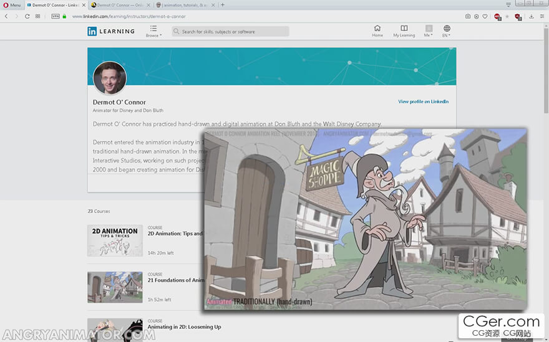Expand the Me profile dropdown
The height and width of the screenshot is (342, 549).
(429, 31)
